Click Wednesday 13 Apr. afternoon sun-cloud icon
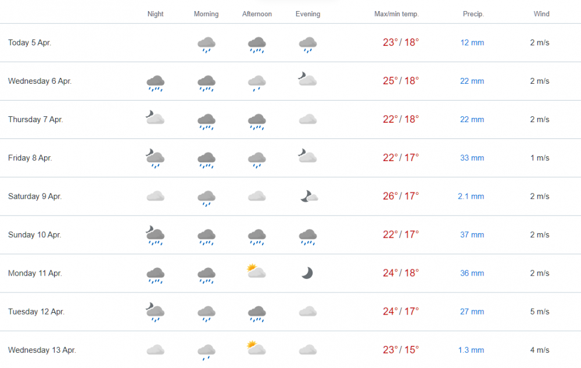Screen dimensions: 581x368 (x=256, y=348)
